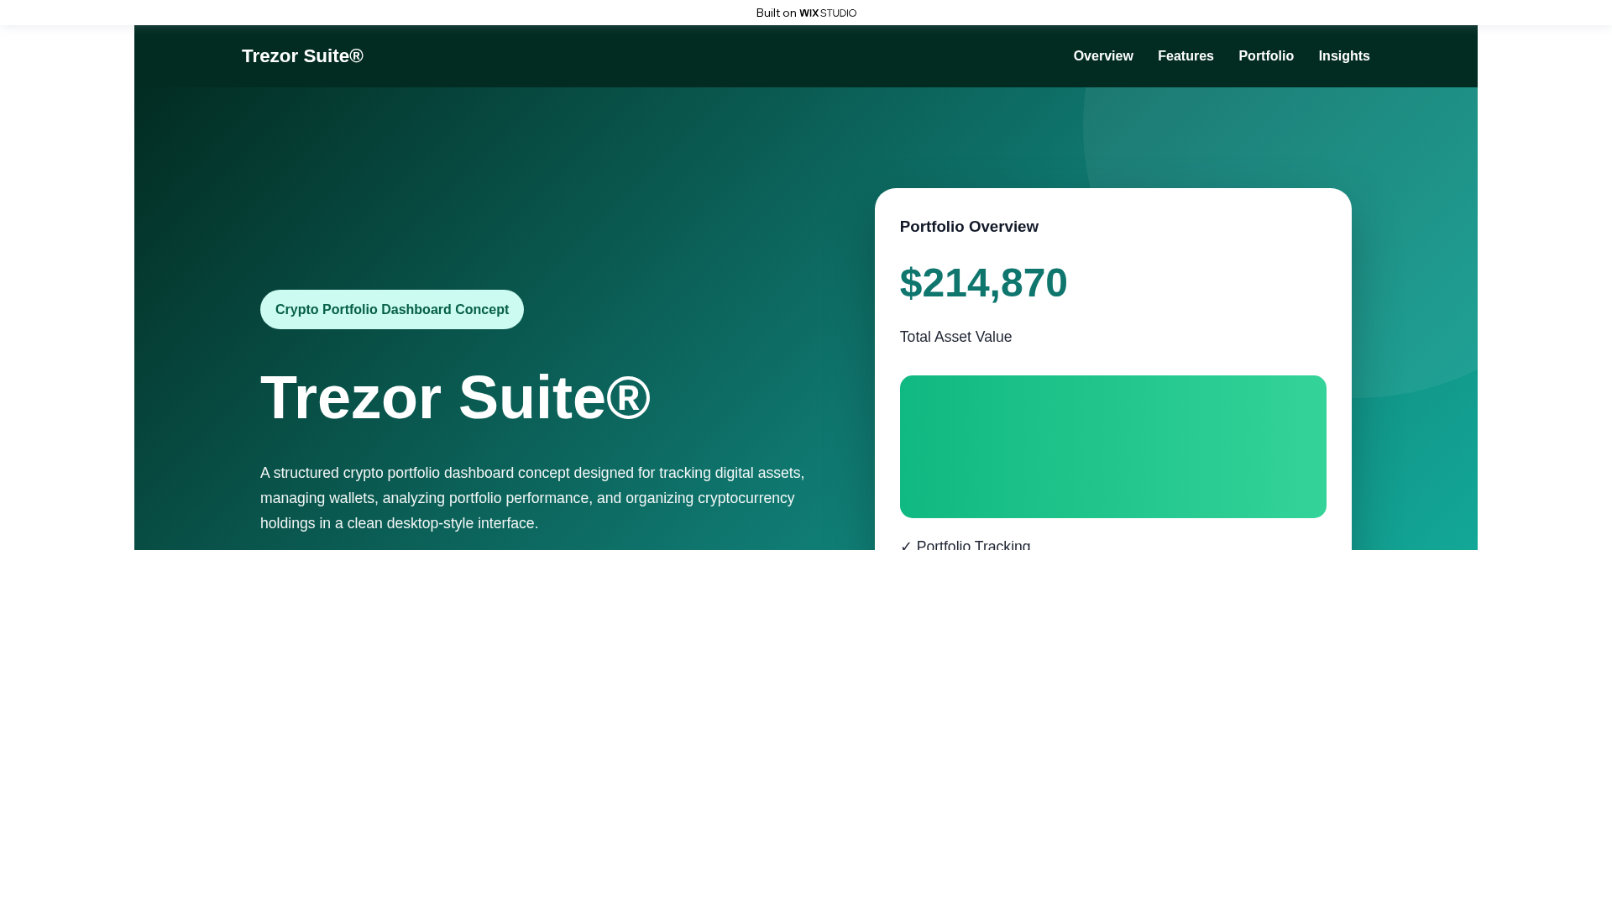Click the Portfolio Overview card title
Image resolution: width=1612 pixels, height=907 pixels.
tap(969, 227)
